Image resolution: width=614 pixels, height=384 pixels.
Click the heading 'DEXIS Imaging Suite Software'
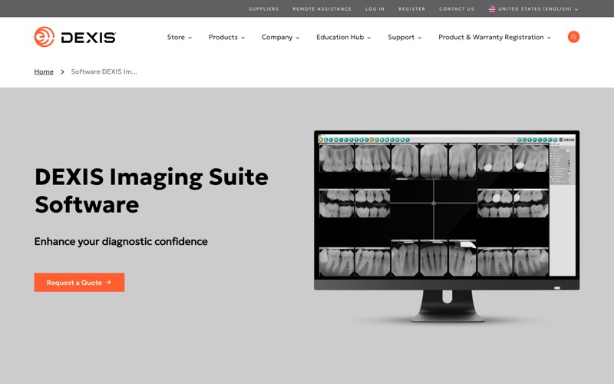tap(151, 190)
